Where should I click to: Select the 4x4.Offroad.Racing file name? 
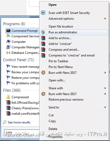pos(25,103)
